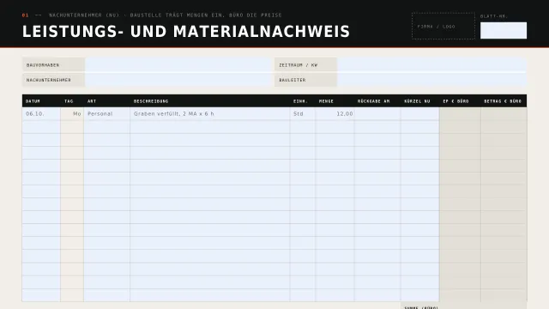Select the Nachunternehmer input field
549x309 pixels.
(178, 80)
